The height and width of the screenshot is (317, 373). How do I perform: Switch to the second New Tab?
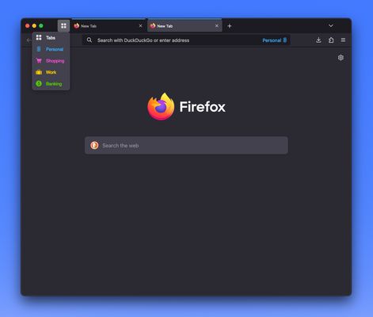pos(185,26)
